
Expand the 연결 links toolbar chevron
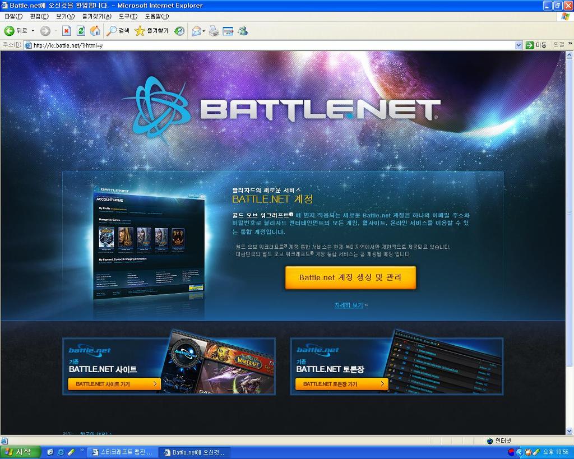[570, 44]
